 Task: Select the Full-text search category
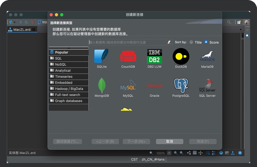[69, 95]
